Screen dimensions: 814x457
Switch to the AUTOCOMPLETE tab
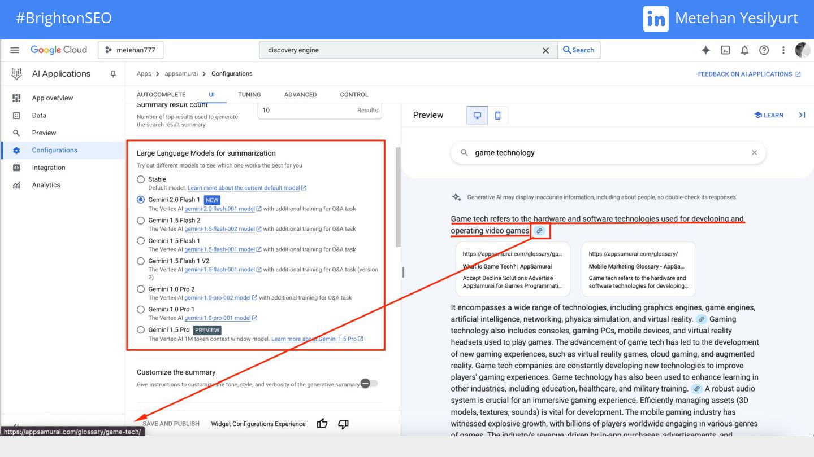click(161, 95)
